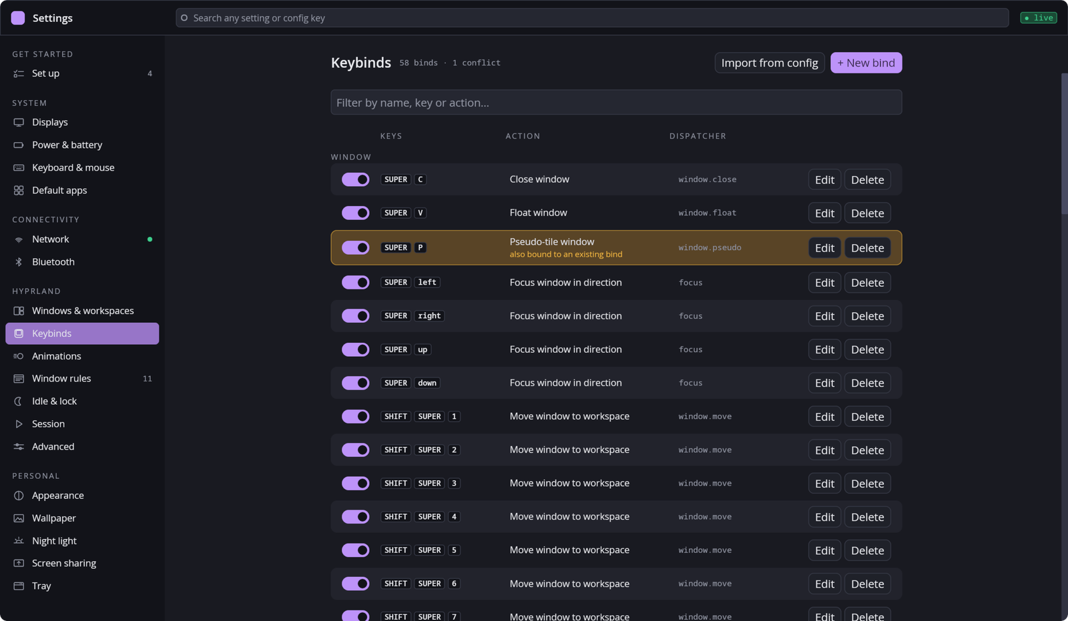
Task: Click the Window rules icon
Action: 19,379
